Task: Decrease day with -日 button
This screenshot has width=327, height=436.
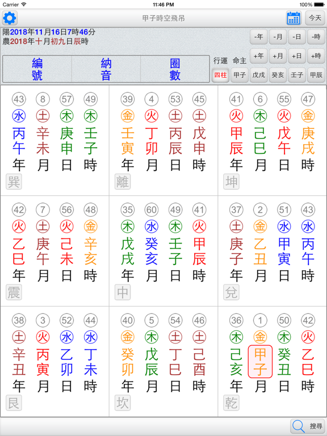Action: (297, 37)
